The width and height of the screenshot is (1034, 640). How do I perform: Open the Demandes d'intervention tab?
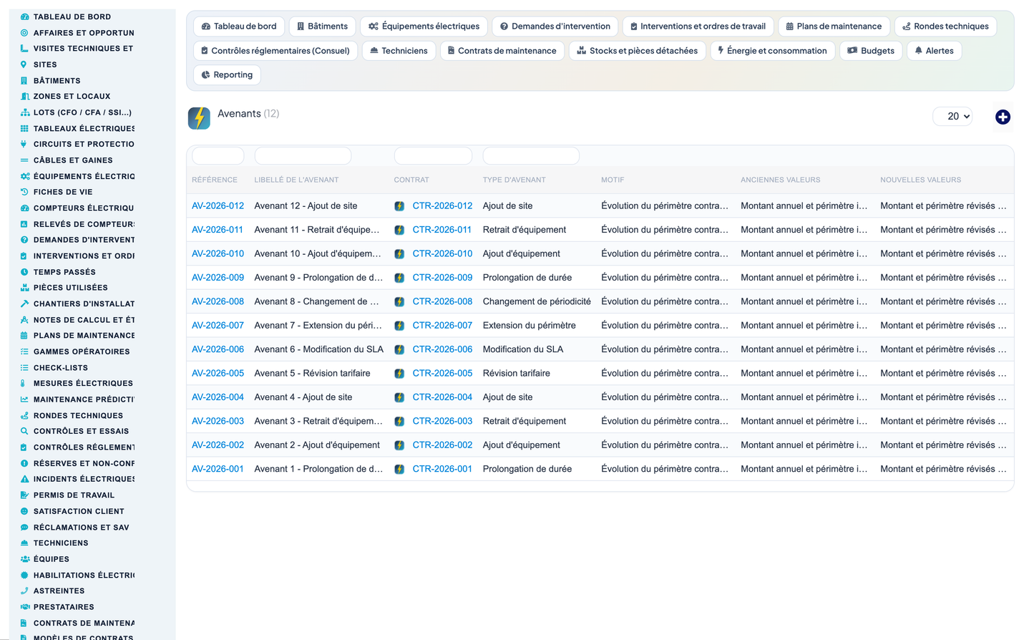(x=555, y=26)
